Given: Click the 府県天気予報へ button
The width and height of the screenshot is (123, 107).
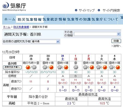Looking at the screenshot, I should (x=12, y=67).
